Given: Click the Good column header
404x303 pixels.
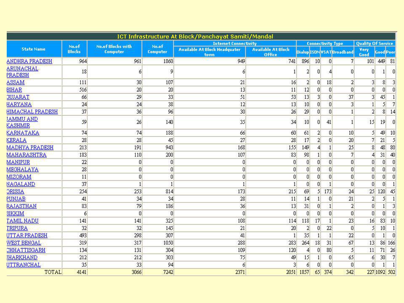Looking at the screenshot, I should (380, 52).
